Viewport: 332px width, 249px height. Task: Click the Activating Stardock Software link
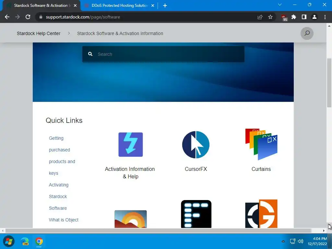click(59, 196)
